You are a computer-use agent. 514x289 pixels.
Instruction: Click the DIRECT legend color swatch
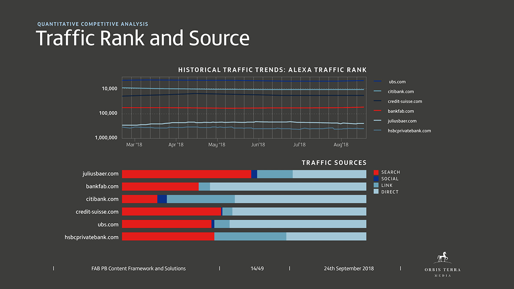pos(376,192)
